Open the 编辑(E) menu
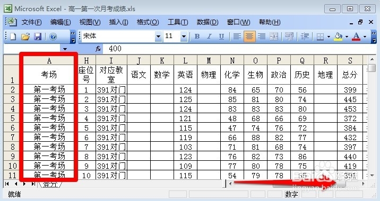 click(x=61, y=22)
